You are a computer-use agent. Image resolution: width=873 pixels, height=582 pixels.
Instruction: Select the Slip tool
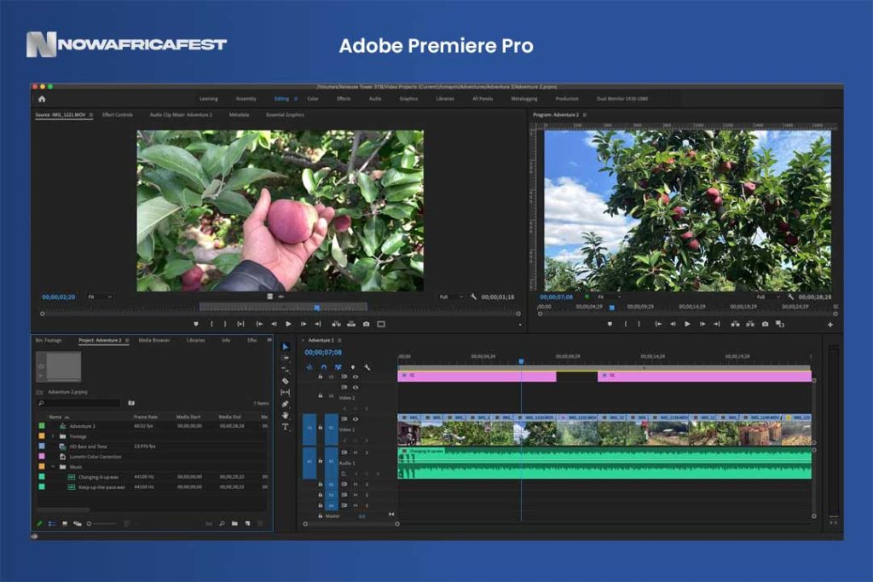pyautogui.click(x=285, y=392)
